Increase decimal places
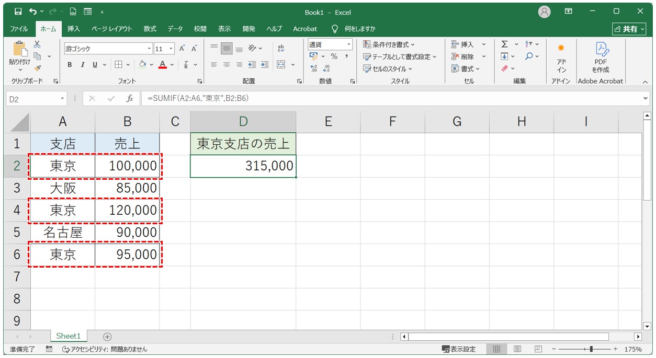This screenshot has height=358, width=656. tap(314, 68)
